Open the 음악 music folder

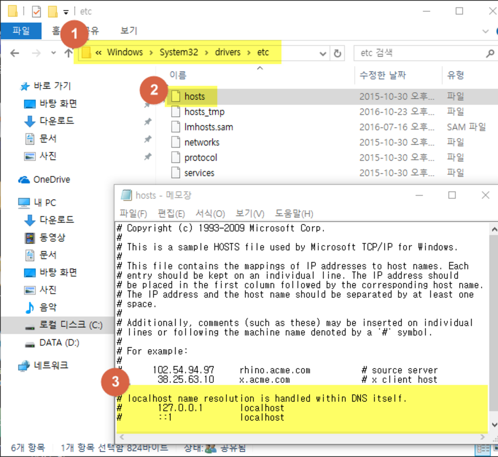click(x=48, y=307)
